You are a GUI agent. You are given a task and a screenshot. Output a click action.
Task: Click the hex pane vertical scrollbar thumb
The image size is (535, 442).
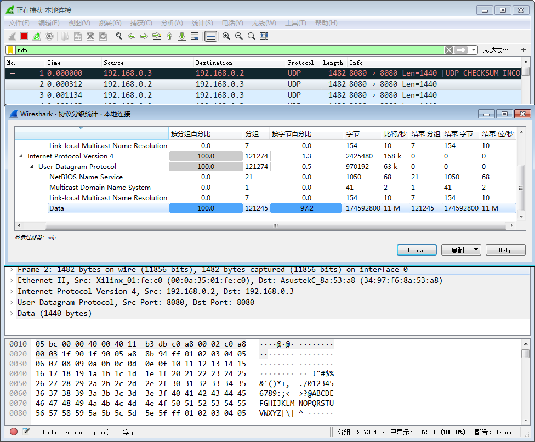526,353
